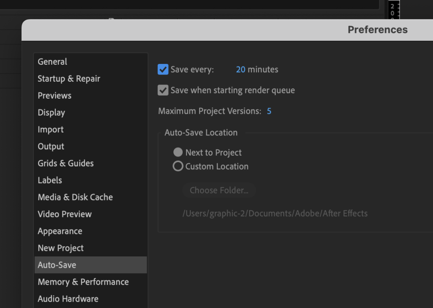Open the Grids & Guides preferences
Viewport: 433px width, 308px height.
coord(66,163)
